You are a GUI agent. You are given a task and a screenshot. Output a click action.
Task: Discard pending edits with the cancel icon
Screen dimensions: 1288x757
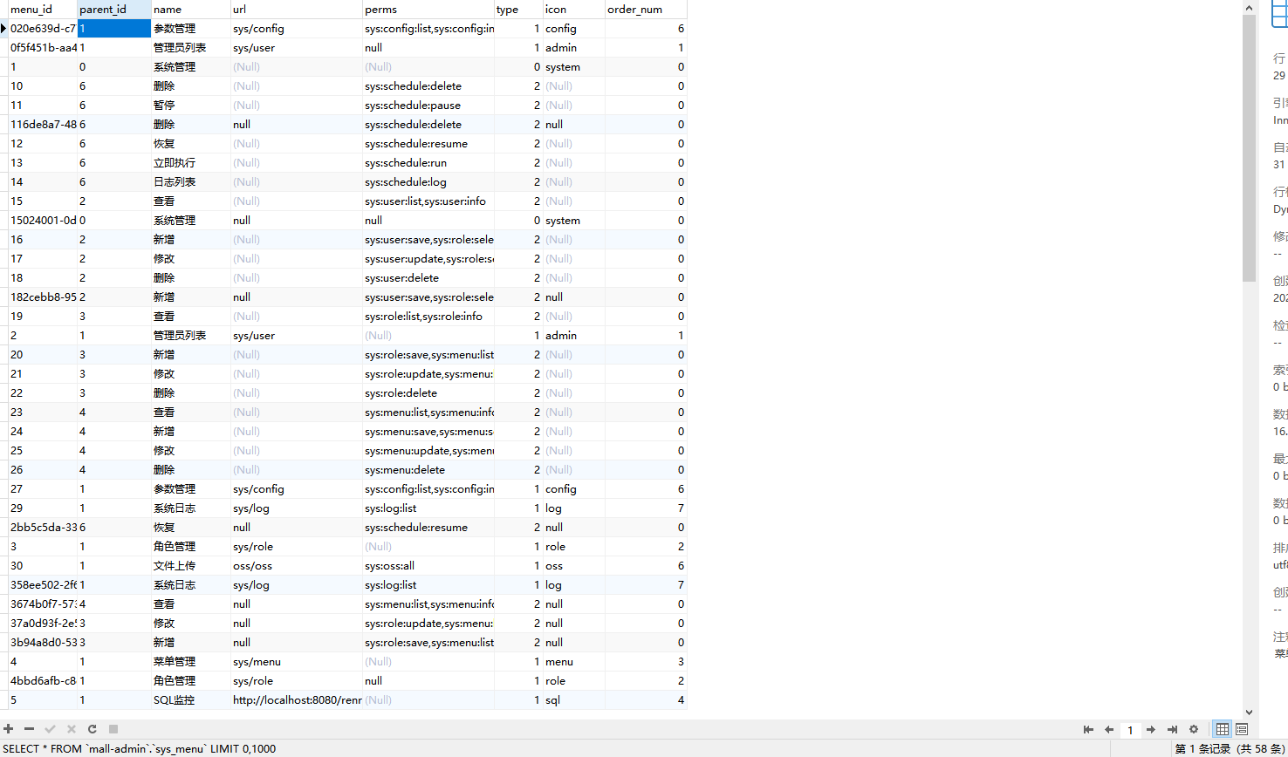click(71, 729)
